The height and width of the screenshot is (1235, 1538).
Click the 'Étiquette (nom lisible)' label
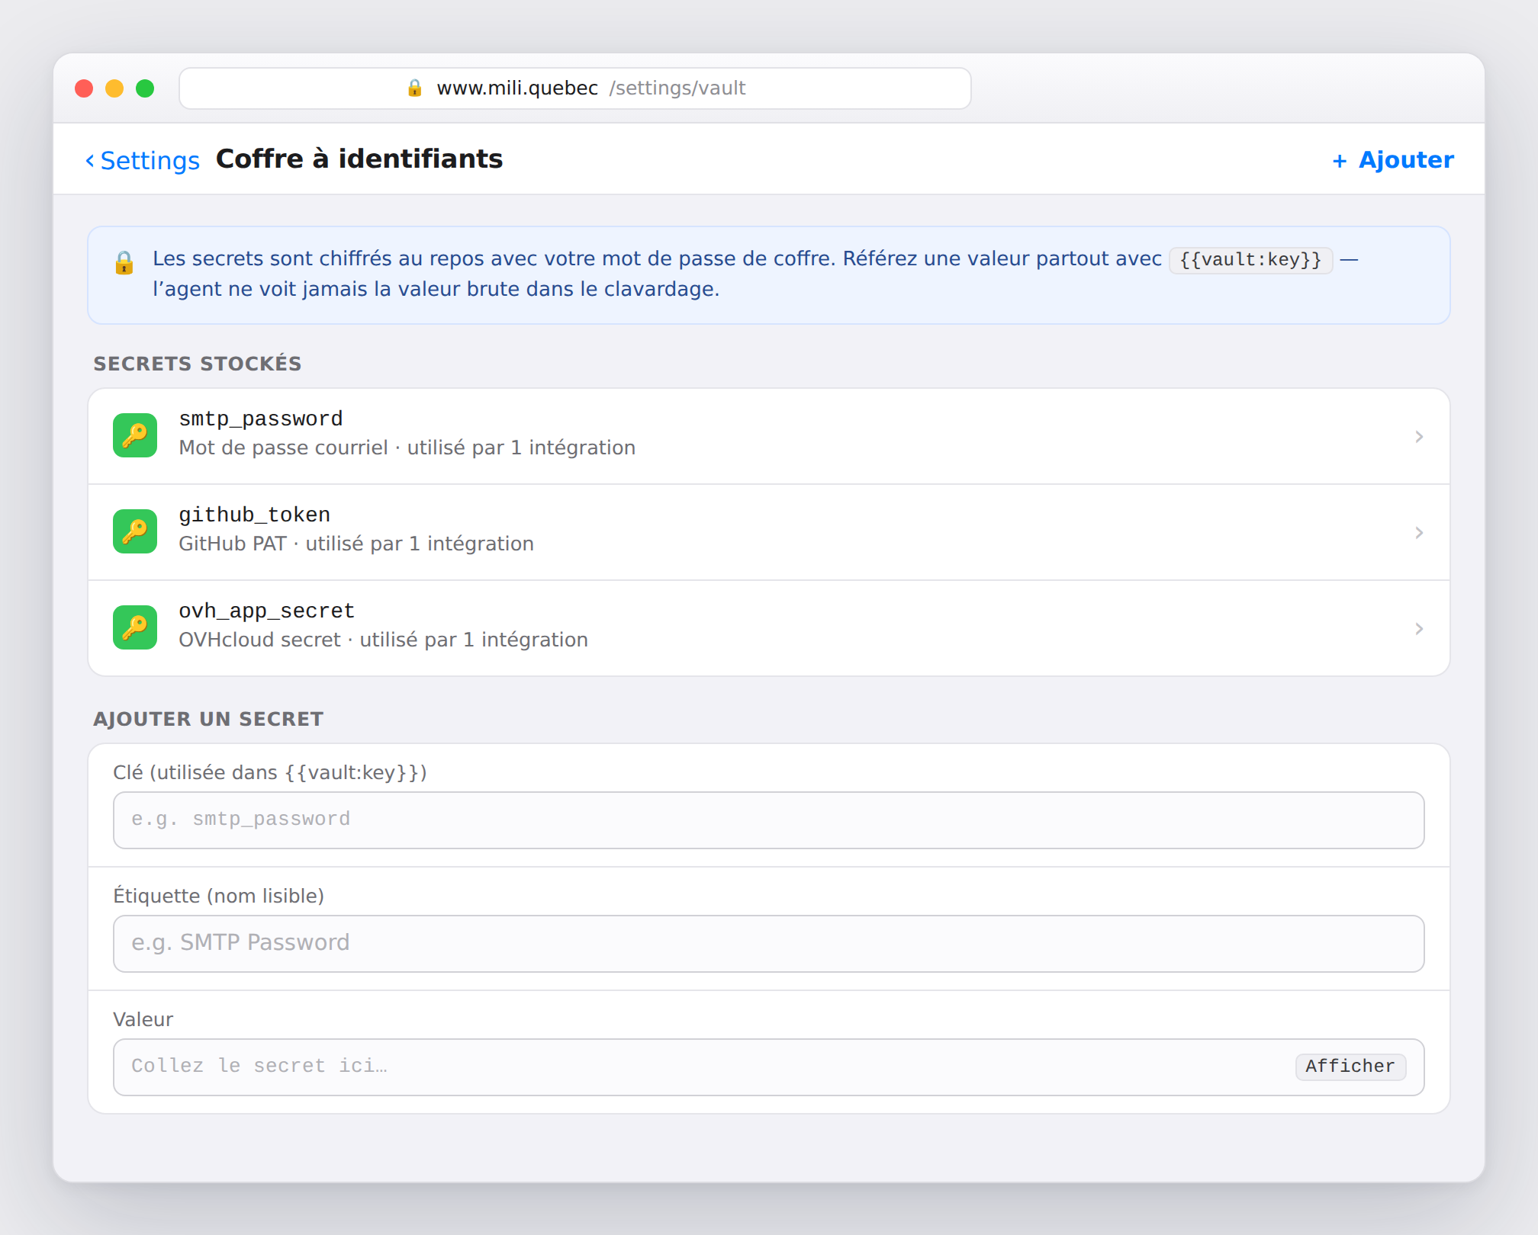click(x=219, y=896)
